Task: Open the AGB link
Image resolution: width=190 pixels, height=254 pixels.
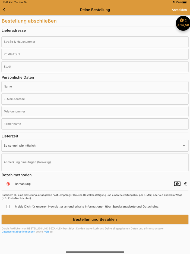Action: (x=46, y=232)
